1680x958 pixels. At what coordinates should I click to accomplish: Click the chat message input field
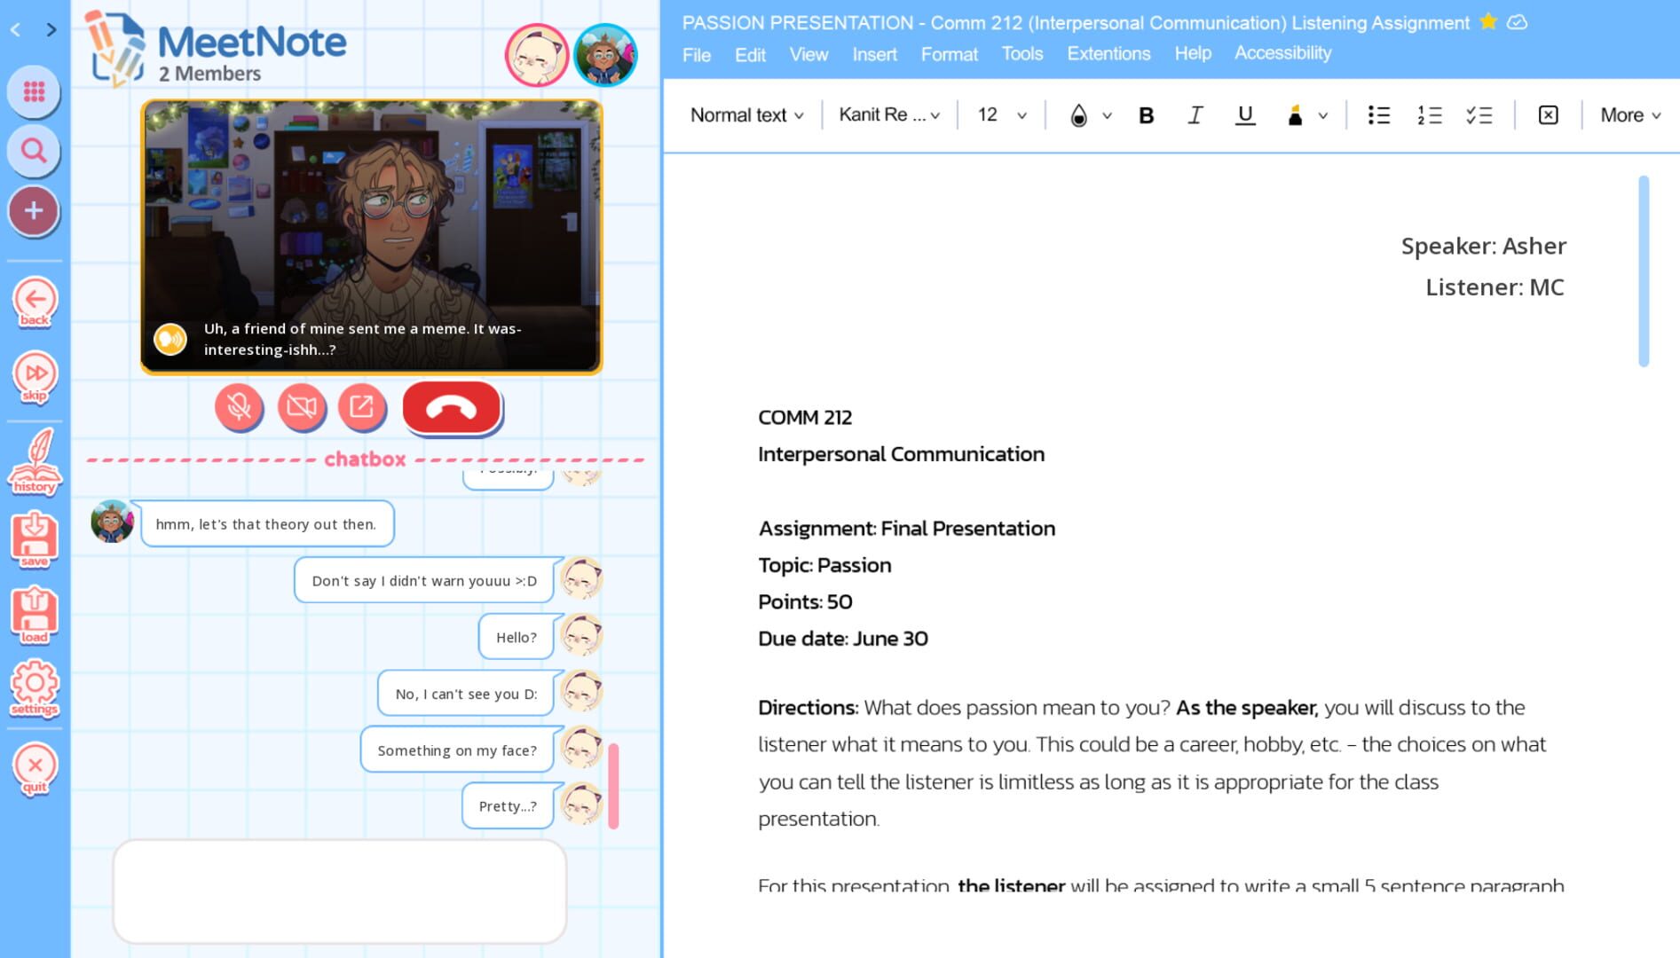(x=340, y=891)
